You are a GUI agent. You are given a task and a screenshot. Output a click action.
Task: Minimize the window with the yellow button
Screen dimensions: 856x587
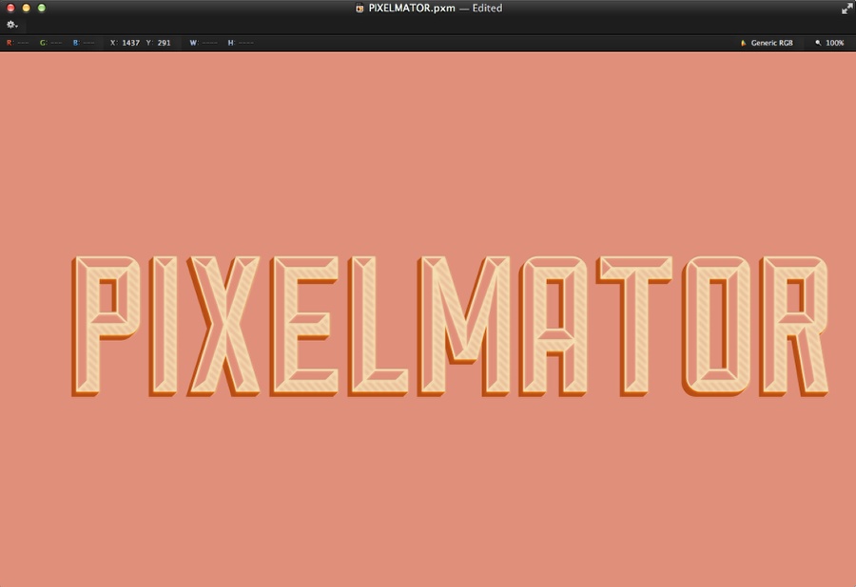point(26,9)
